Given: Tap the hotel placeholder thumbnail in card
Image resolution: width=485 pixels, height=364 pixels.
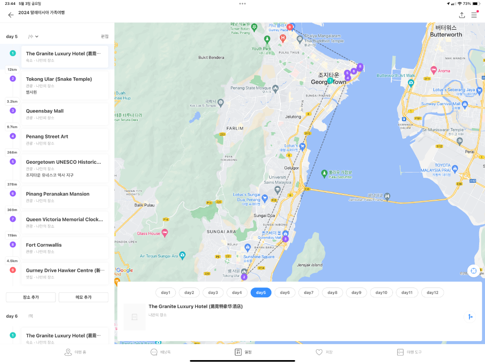Looking at the screenshot, I should (134, 317).
